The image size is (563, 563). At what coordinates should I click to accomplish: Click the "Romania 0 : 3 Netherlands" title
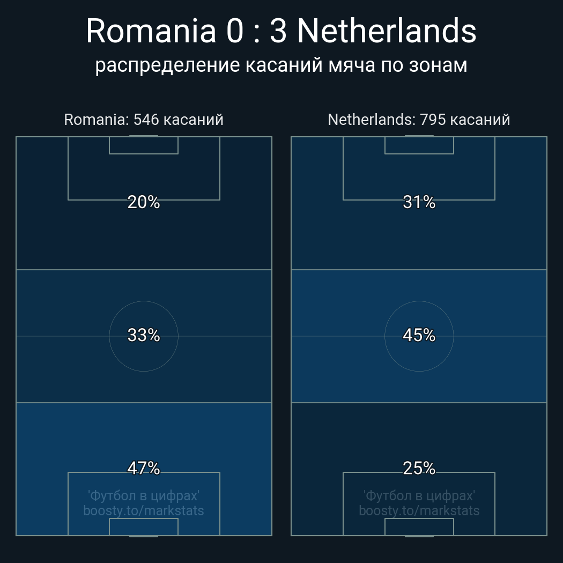pos(281,31)
